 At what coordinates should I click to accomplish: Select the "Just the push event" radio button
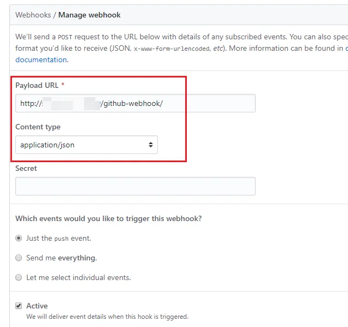(19, 238)
